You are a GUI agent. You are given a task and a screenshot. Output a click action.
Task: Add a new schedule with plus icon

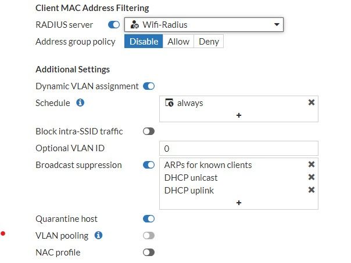click(x=239, y=115)
